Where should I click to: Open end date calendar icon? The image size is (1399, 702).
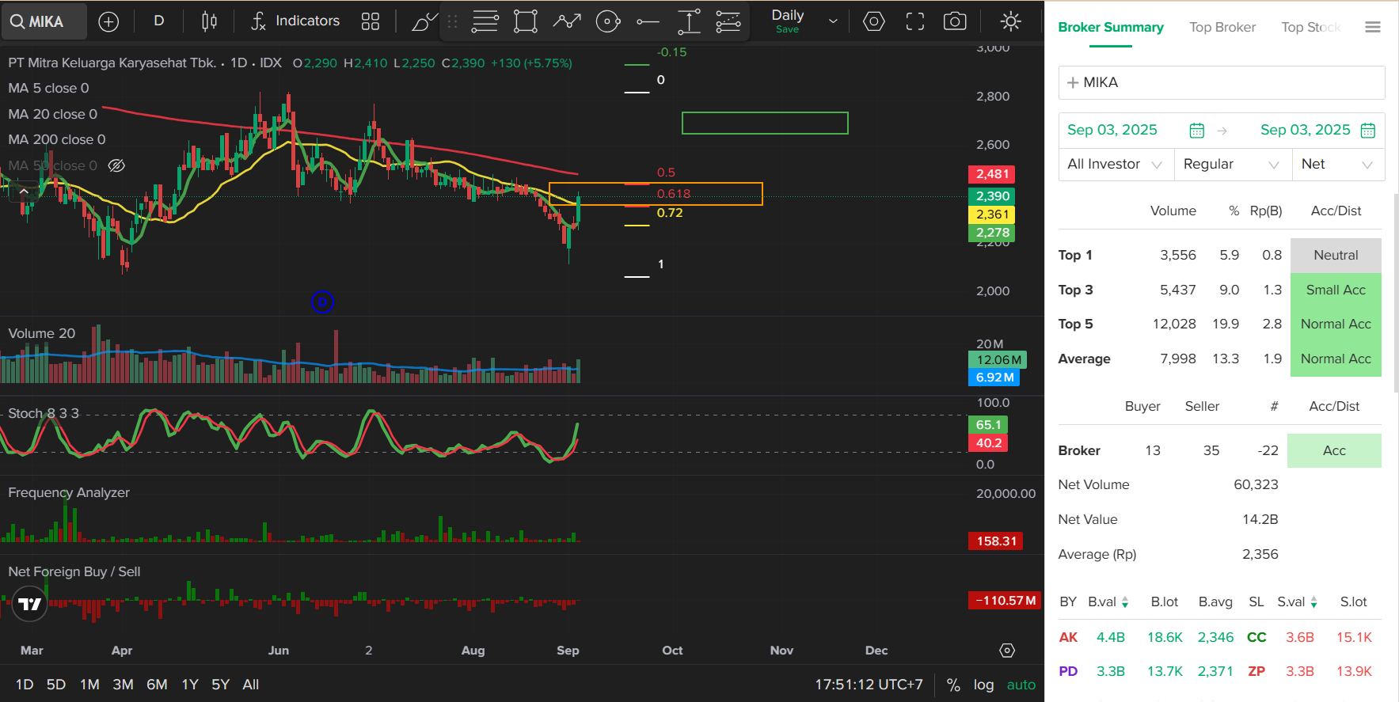(1368, 131)
